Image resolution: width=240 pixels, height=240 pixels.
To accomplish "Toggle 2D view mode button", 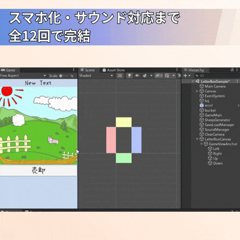I will point(120,75).
